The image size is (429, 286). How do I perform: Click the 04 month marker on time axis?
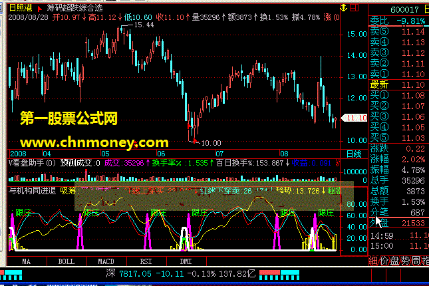point(47,154)
